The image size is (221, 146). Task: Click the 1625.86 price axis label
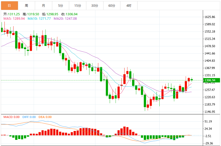(210, 17)
